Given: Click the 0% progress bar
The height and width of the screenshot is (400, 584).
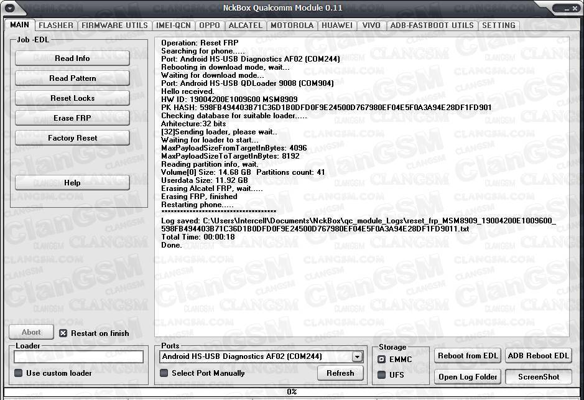Looking at the screenshot, I should click(292, 392).
